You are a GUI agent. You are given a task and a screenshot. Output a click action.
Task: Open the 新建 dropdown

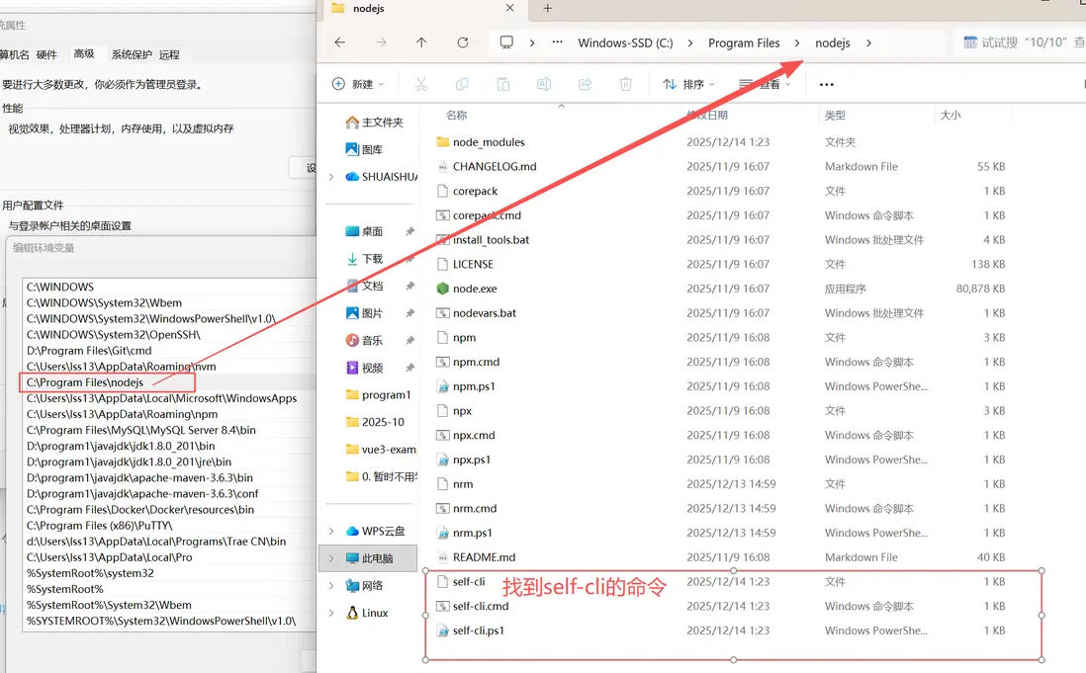pos(357,84)
